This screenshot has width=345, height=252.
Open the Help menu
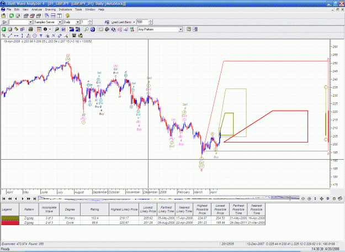(x=101, y=9)
